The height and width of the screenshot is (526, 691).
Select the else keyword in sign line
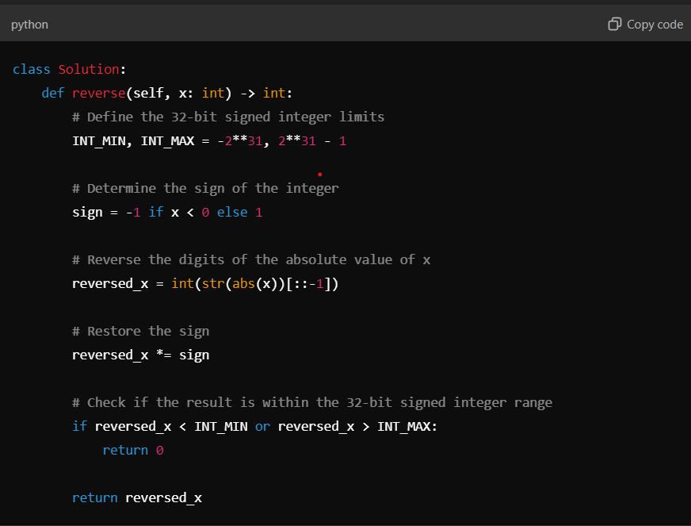(x=231, y=212)
